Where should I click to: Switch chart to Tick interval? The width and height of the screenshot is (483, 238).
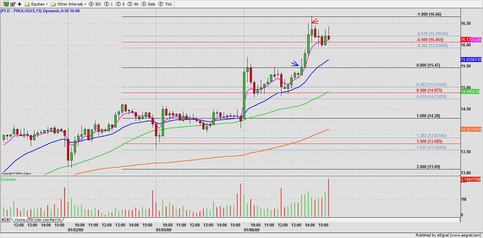[x=166, y=4]
